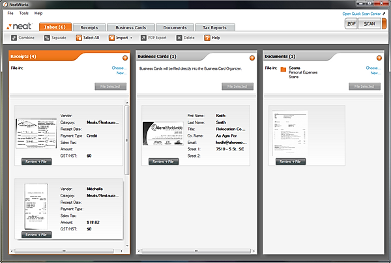Open the Help menu
The image size is (391, 263).
(x=38, y=13)
